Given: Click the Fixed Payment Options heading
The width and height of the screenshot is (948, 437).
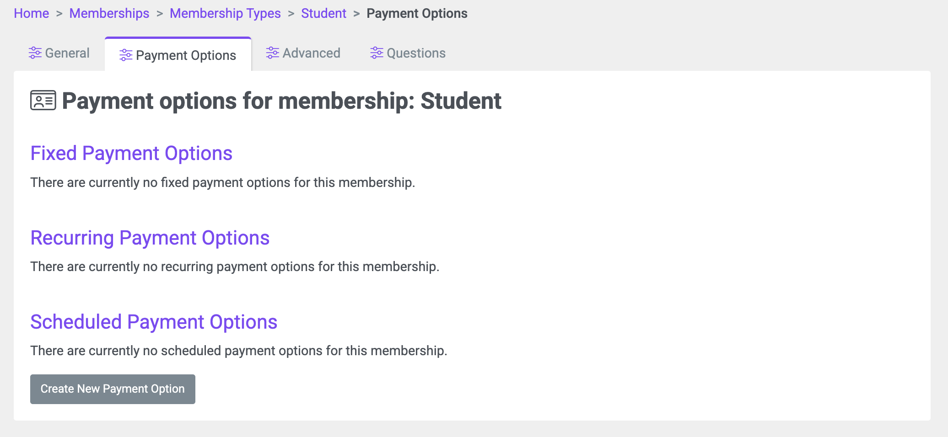Looking at the screenshot, I should (131, 153).
